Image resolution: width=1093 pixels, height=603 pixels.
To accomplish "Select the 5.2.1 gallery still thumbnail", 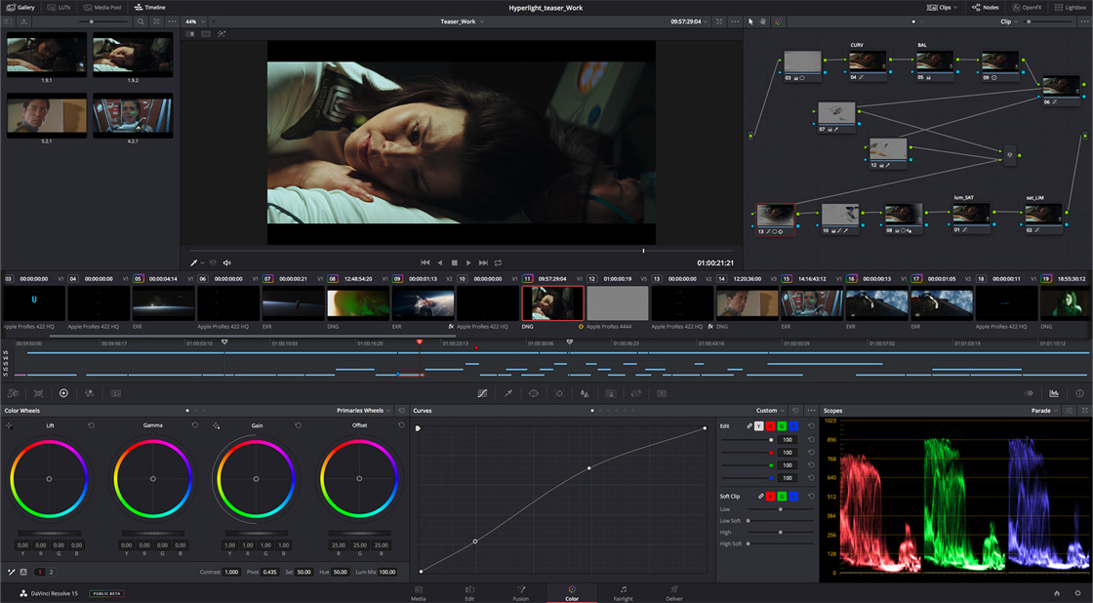I will 47,117.
